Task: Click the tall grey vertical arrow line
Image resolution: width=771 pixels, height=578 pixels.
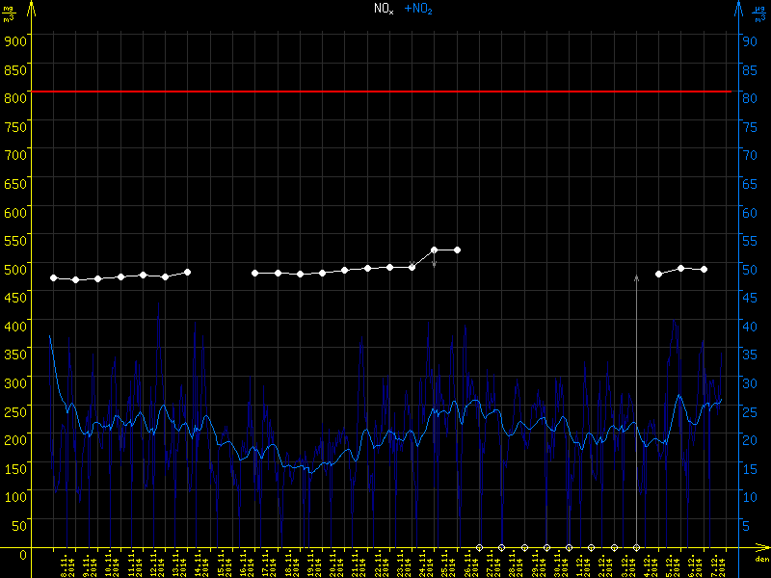Action: click(637, 405)
